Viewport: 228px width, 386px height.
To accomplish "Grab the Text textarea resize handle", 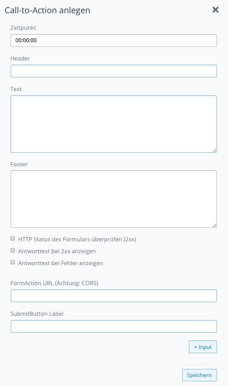I will 214,150.
